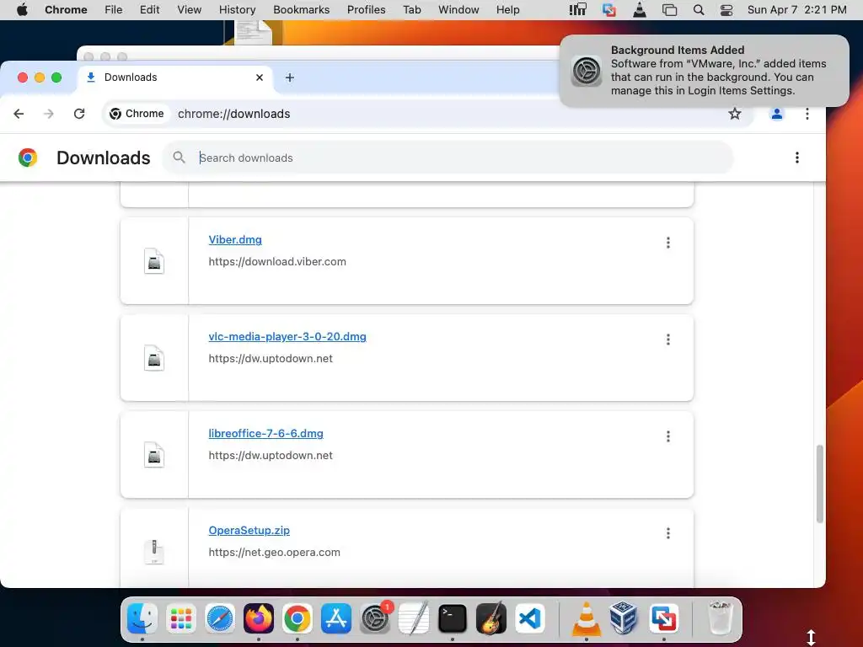Click the OperaSetup zip file icon
This screenshot has height=647, width=863.
154,552
